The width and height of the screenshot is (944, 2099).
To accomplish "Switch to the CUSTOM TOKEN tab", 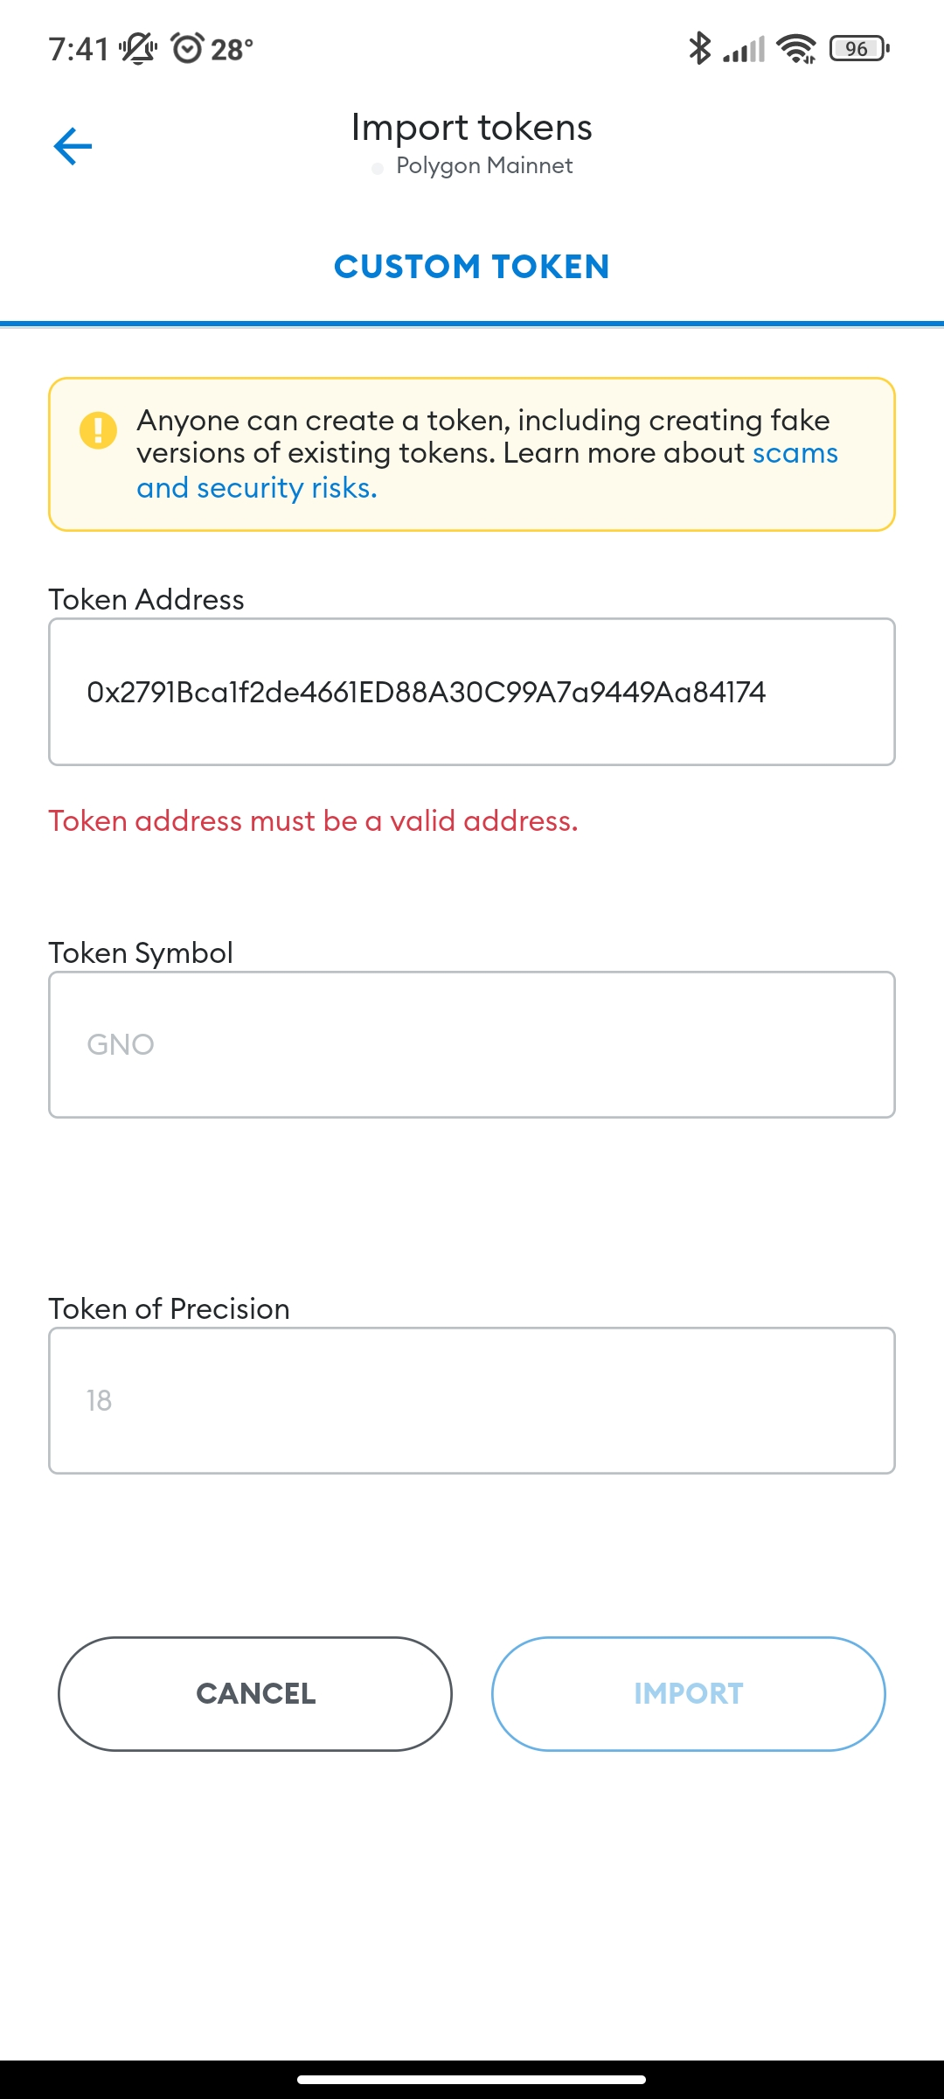I will 472,267.
